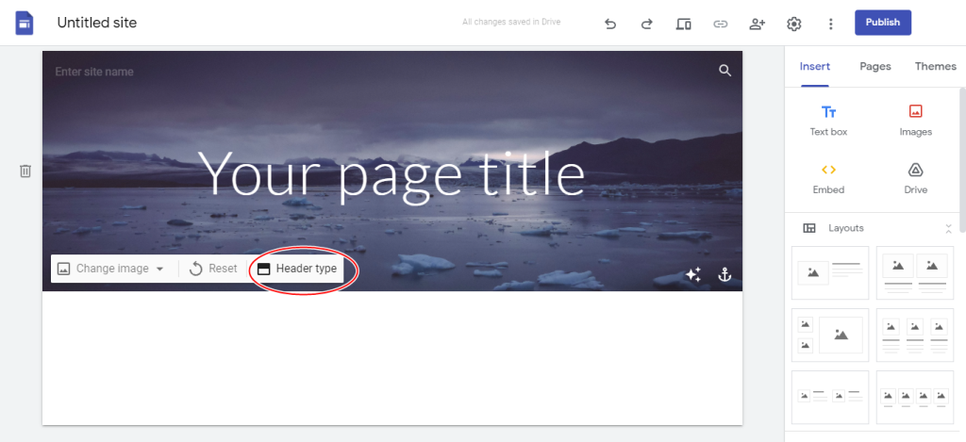The width and height of the screenshot is (966, 442).
Task: Insert an Embed element
Action: click(828, 178)
